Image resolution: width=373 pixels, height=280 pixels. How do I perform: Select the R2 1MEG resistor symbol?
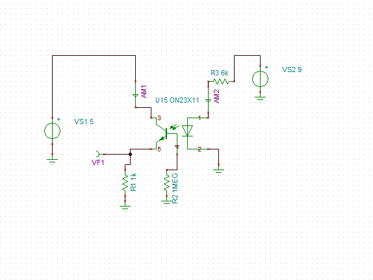(x=167, y=183)
